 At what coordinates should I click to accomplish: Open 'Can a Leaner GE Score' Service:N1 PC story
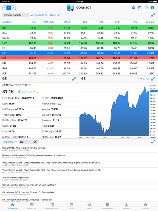[79, 193]
